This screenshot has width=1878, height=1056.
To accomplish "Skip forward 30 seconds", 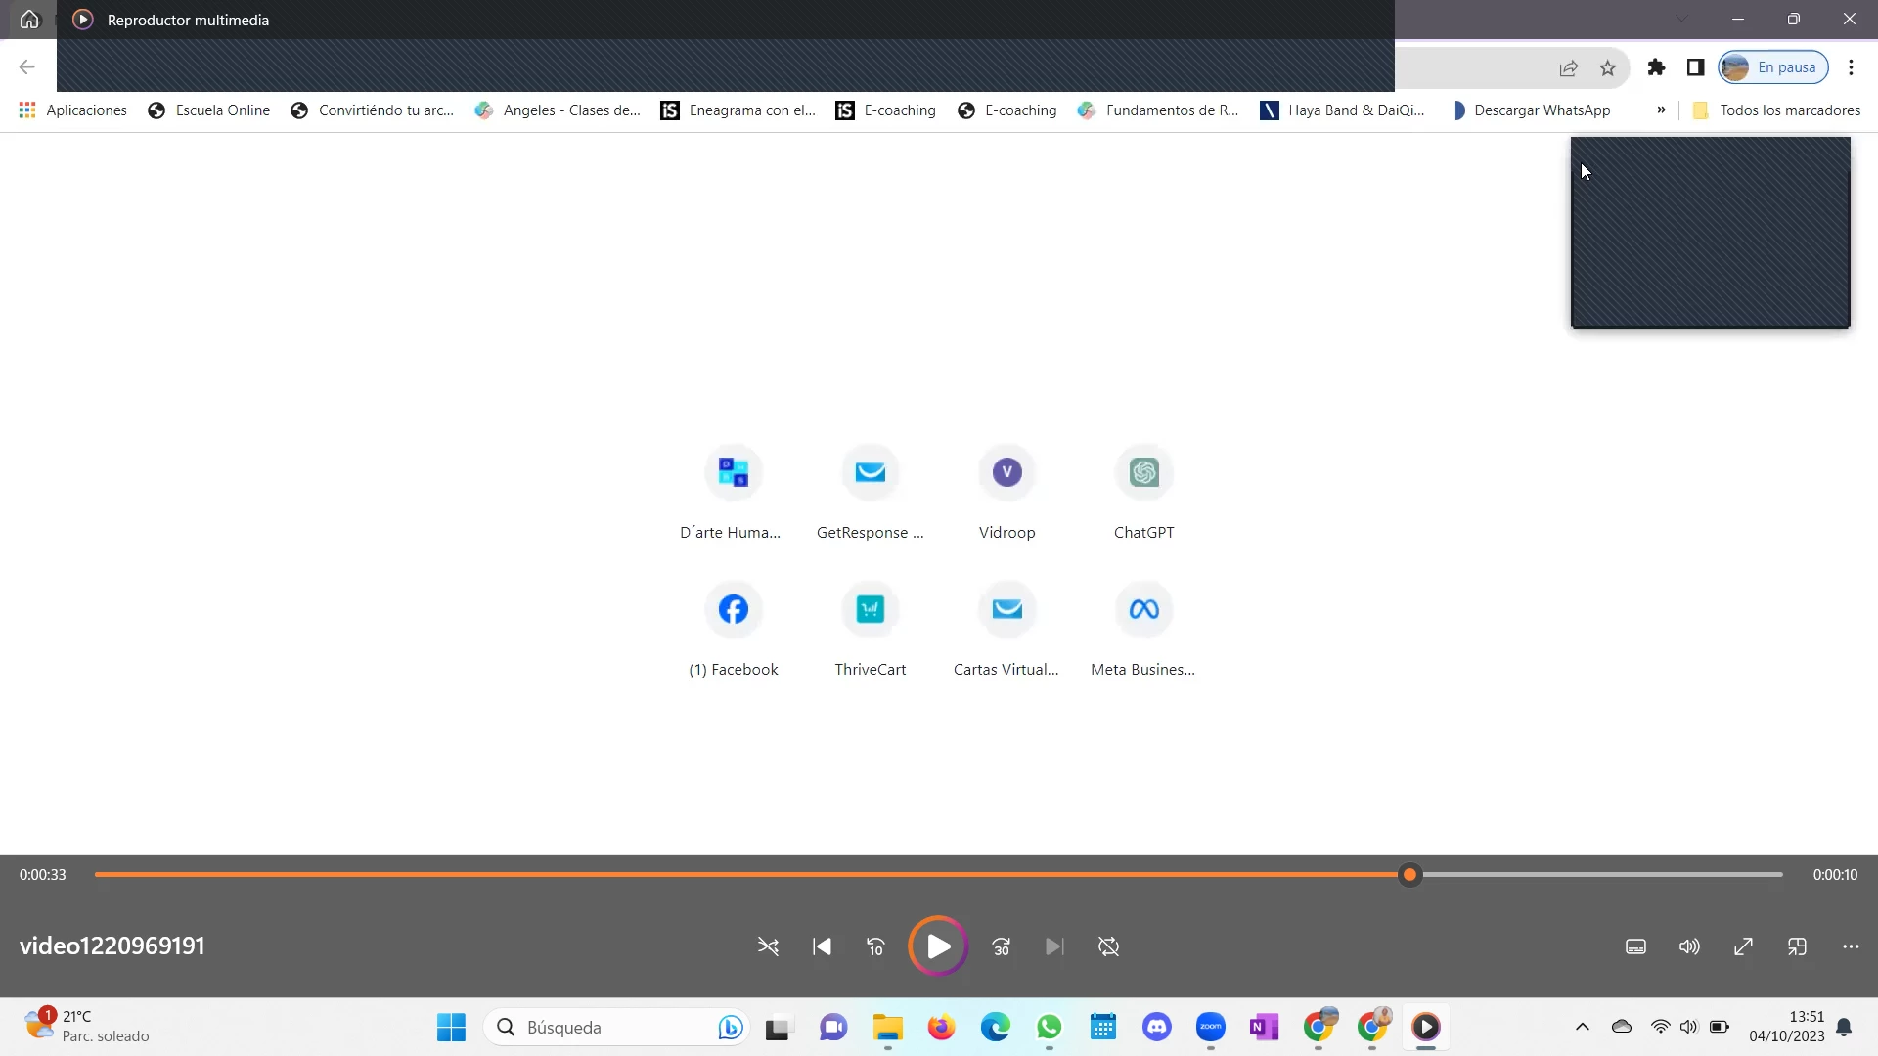I will pos(1001,946).
